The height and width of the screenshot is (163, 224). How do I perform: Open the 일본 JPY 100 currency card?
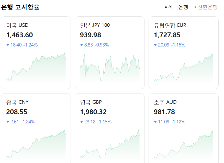pyautogui.click(x=109, y=51)
